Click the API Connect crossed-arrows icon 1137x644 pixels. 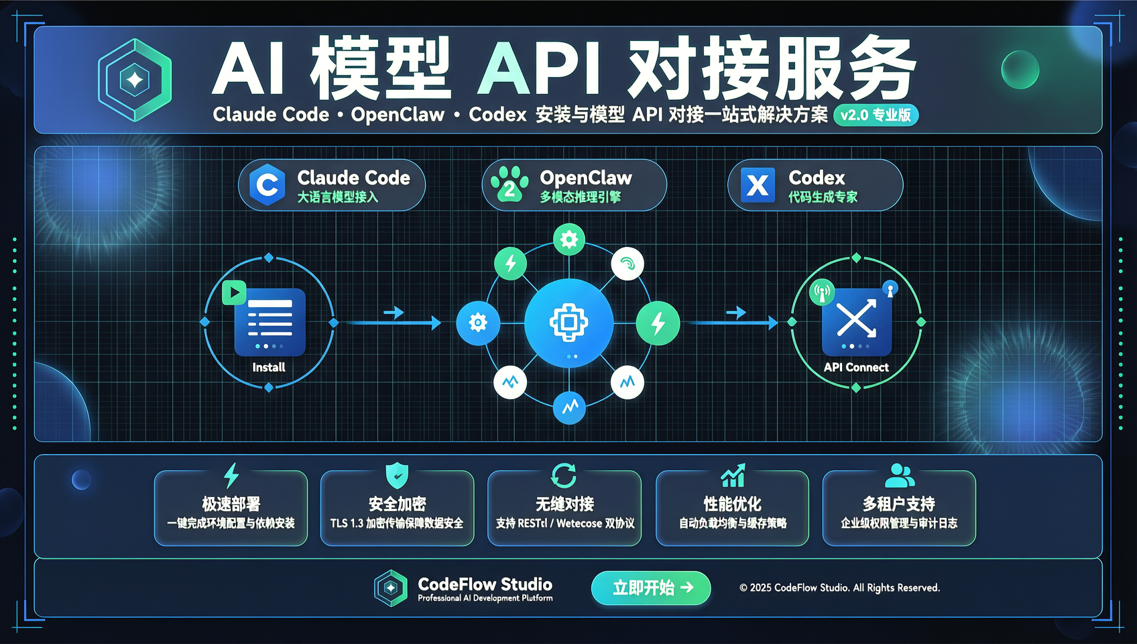tap(857, 322)
